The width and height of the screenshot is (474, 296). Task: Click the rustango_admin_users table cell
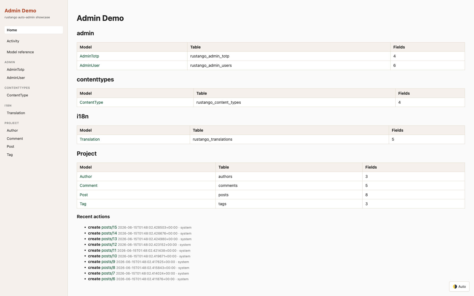tap(289, 65)
